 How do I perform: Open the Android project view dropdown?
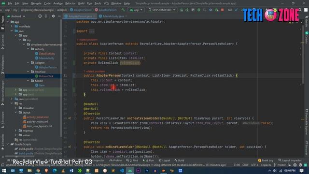[x=16, y=16]
